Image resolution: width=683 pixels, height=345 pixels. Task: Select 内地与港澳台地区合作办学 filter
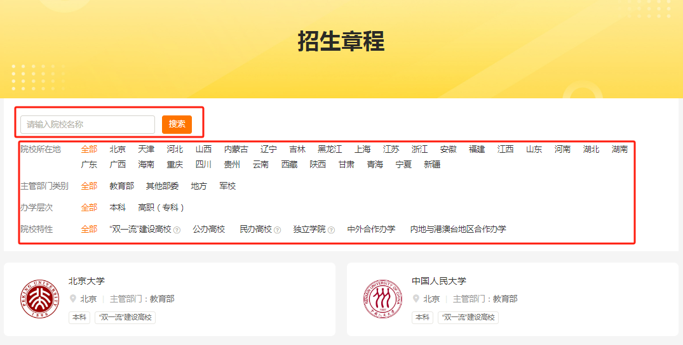coord(458,230)
